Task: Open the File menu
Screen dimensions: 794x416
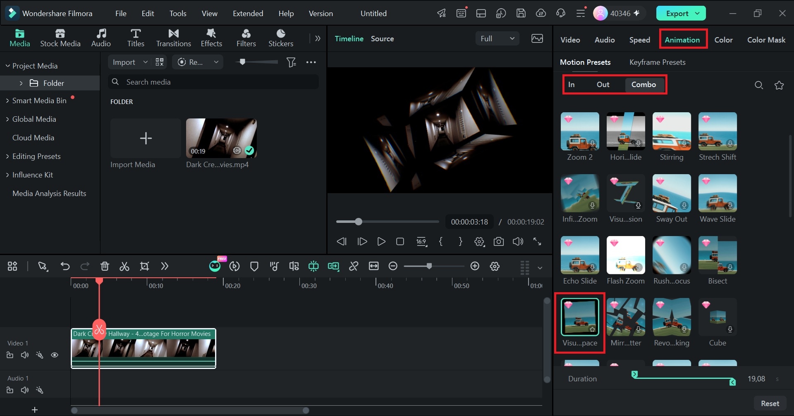Action: pyautogui.click(x=121, y=13)
